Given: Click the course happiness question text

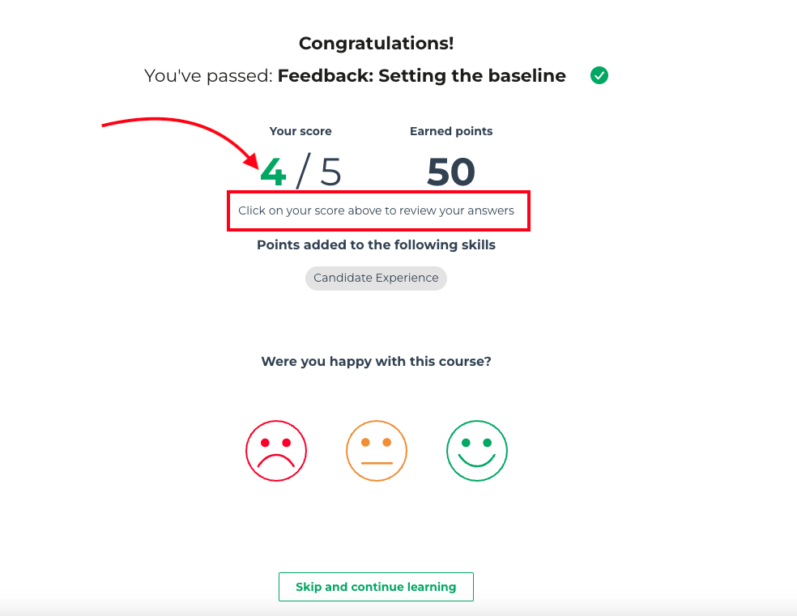Looking at the screenshot, I should pyautogui.click(x=376, y=361).
